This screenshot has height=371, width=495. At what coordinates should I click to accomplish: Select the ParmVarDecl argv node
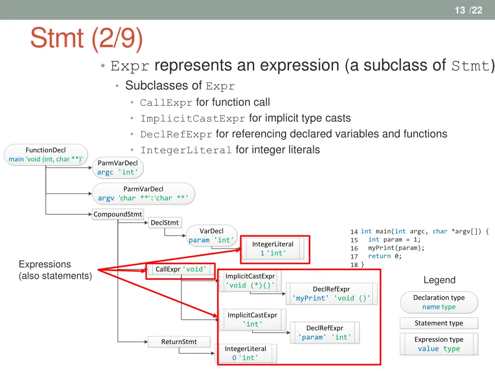point(143,193)
